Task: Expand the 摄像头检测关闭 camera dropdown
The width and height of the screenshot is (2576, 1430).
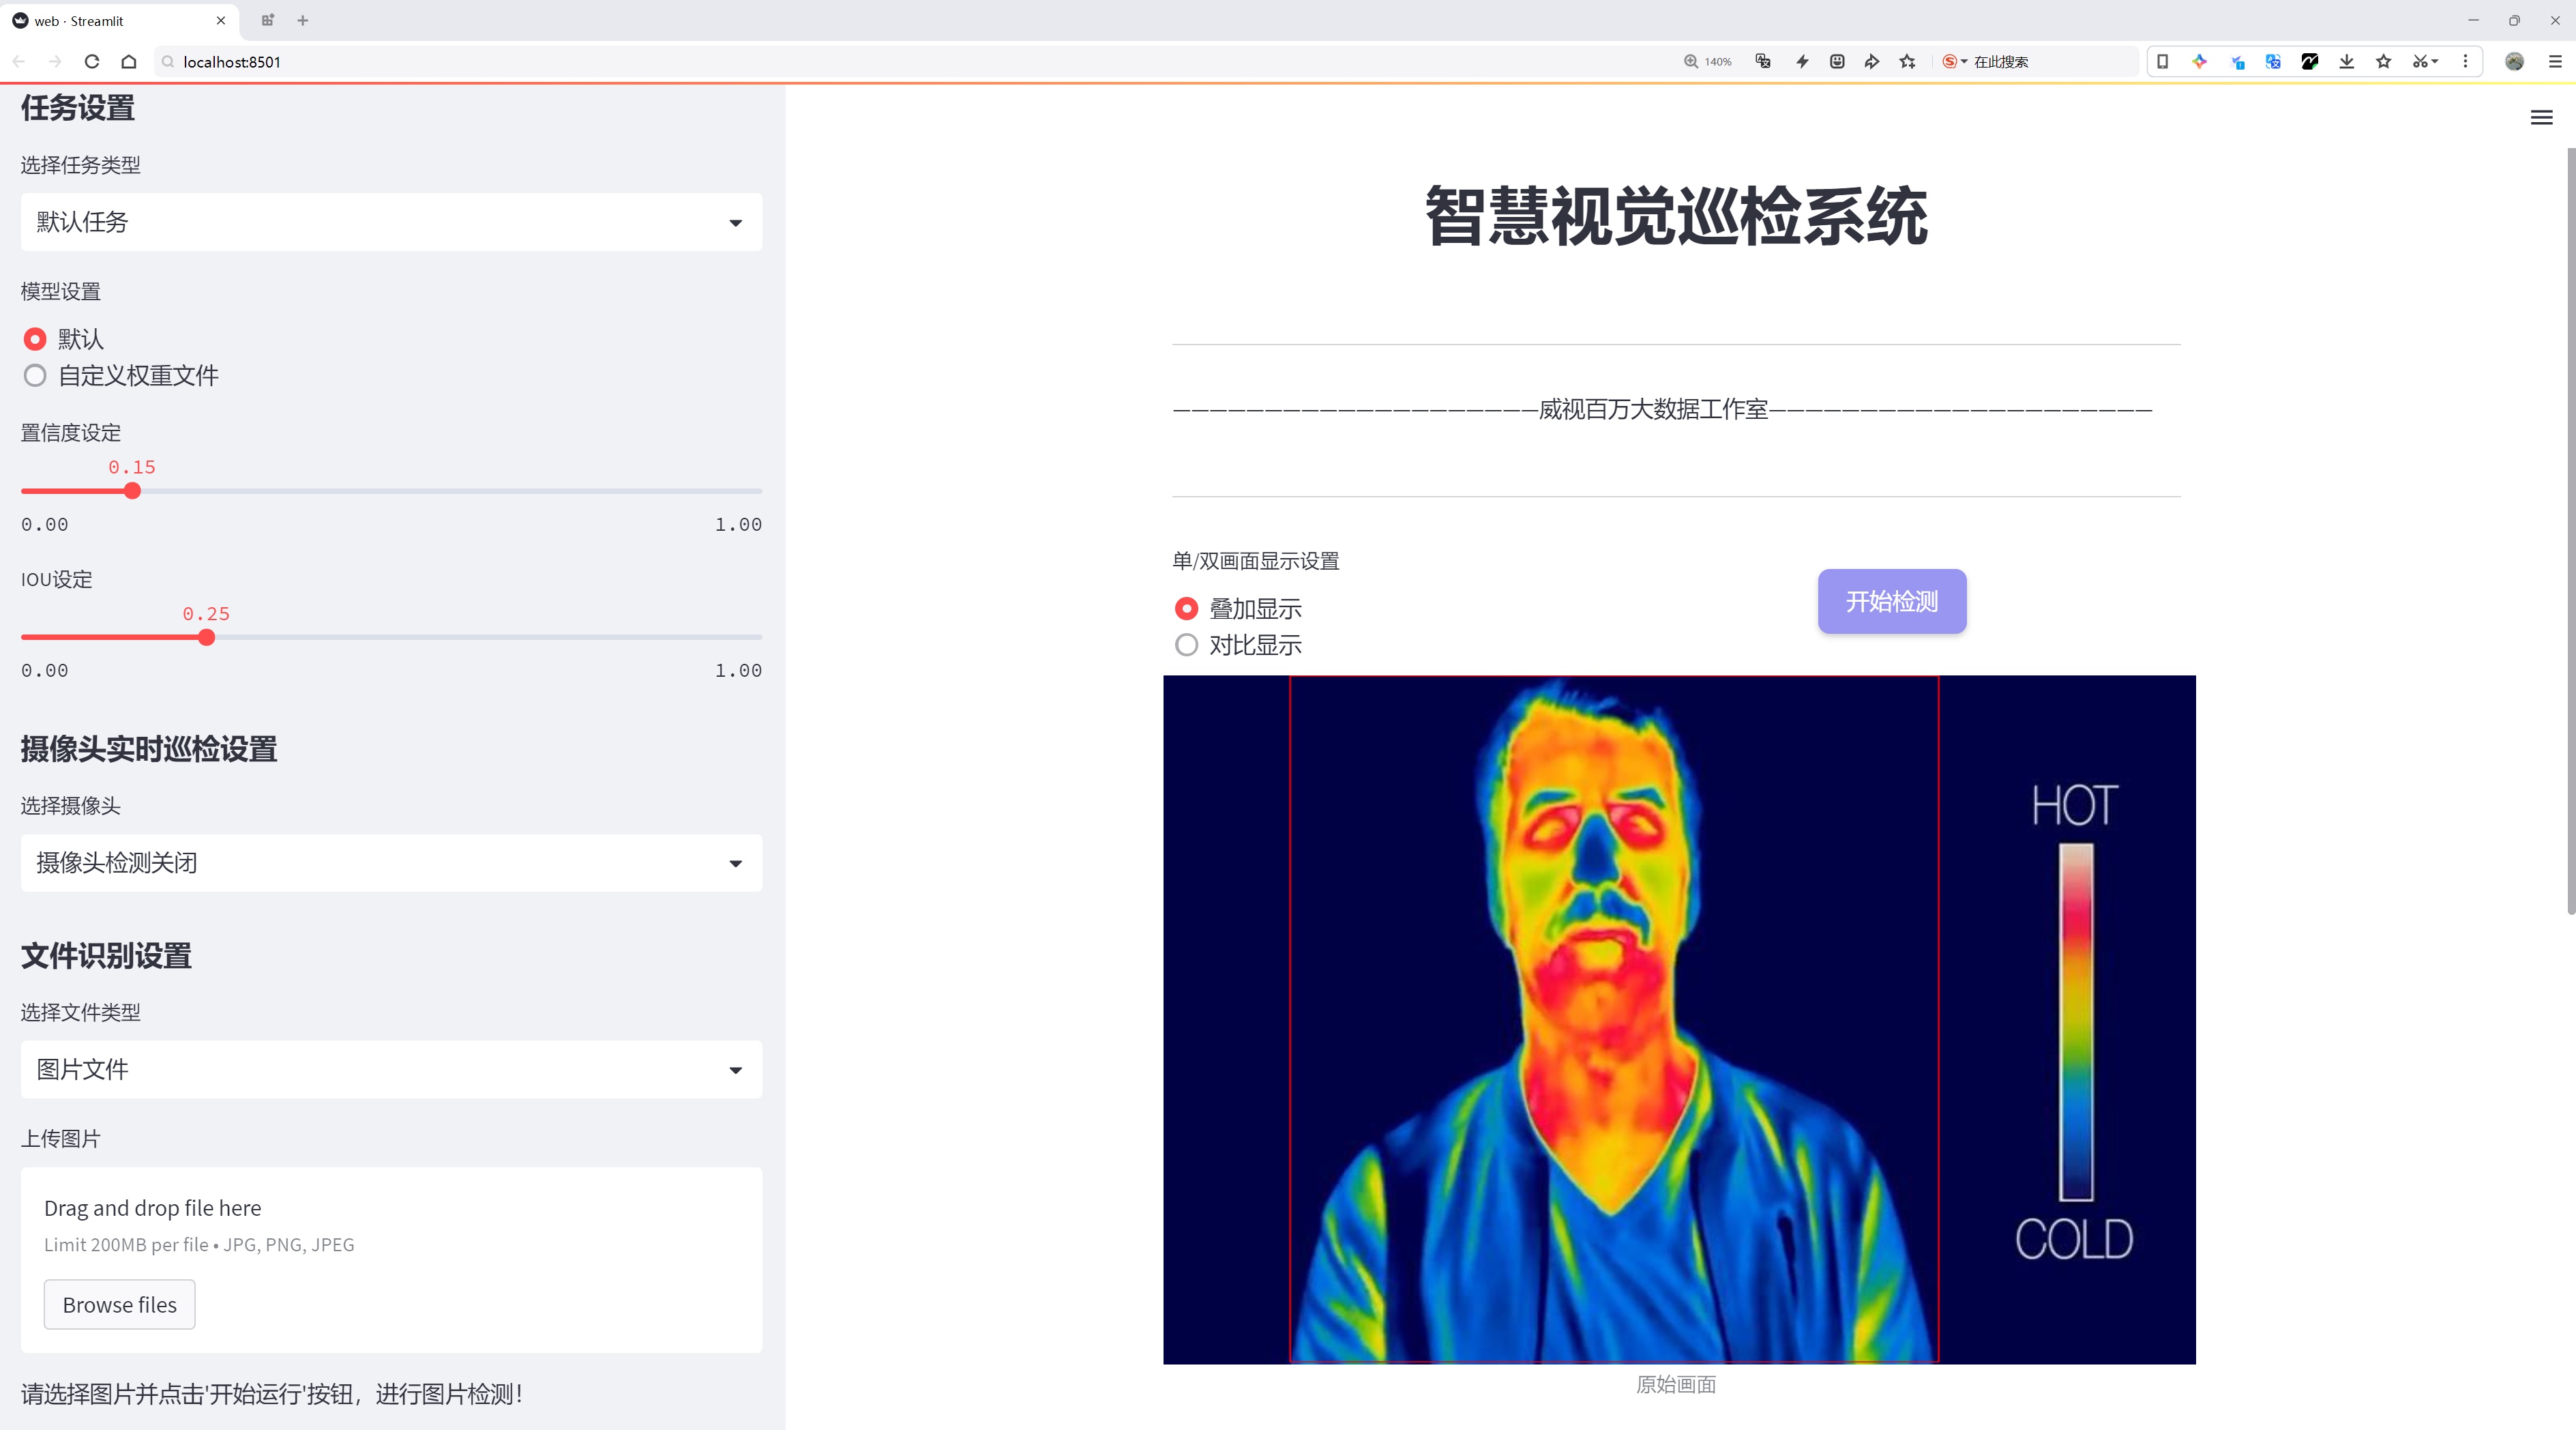Action: (391, 863)
